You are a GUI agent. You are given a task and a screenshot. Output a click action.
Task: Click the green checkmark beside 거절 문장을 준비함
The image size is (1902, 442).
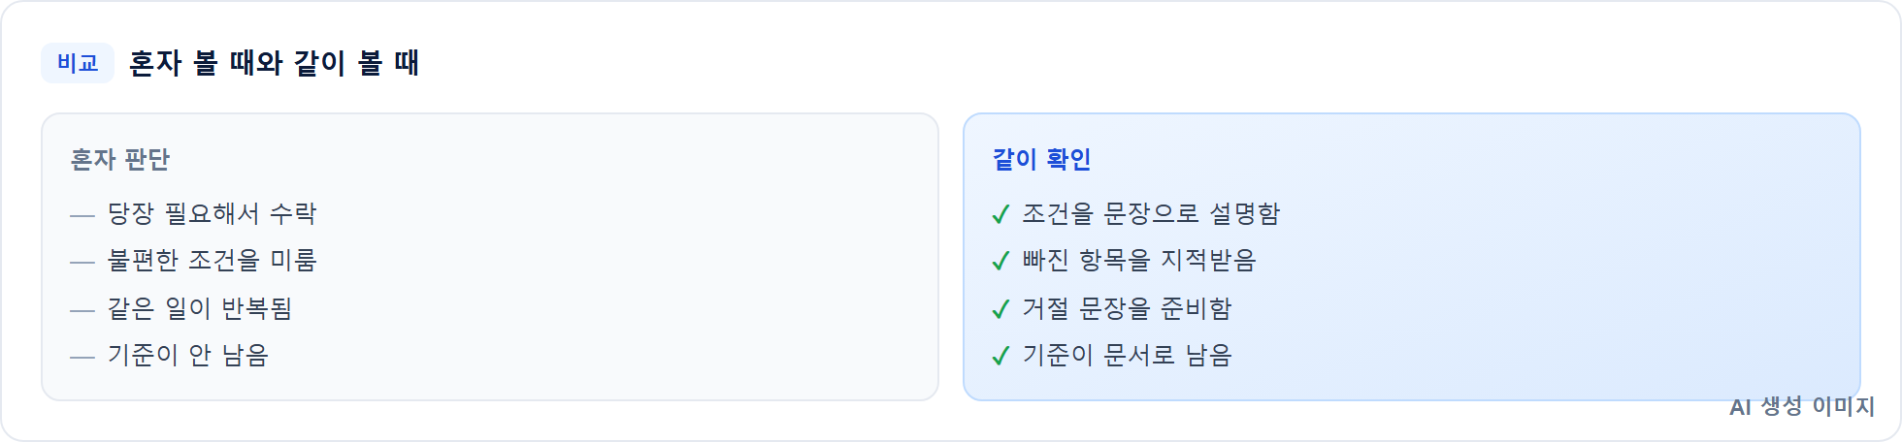1001,309
